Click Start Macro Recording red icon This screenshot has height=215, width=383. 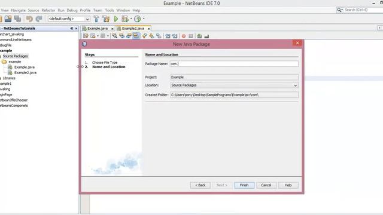pos(184,36)
